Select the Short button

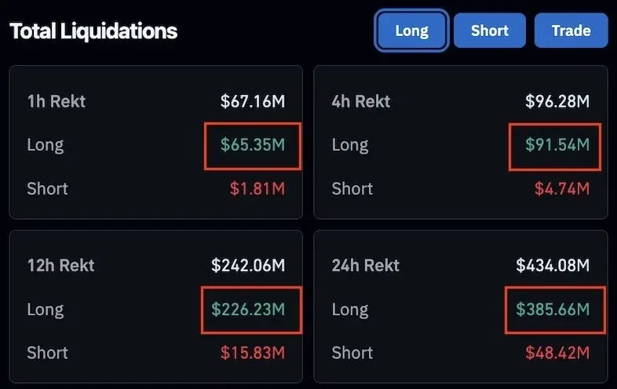pos(490,31)
